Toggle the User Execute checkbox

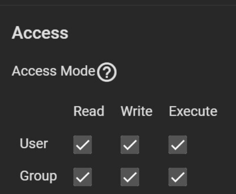coord(178,145)
